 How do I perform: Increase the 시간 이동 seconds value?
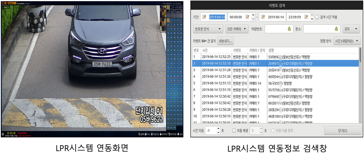pos(218,129)
